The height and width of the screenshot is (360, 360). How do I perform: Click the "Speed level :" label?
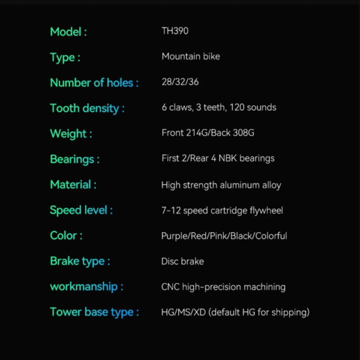pos(81,210)
